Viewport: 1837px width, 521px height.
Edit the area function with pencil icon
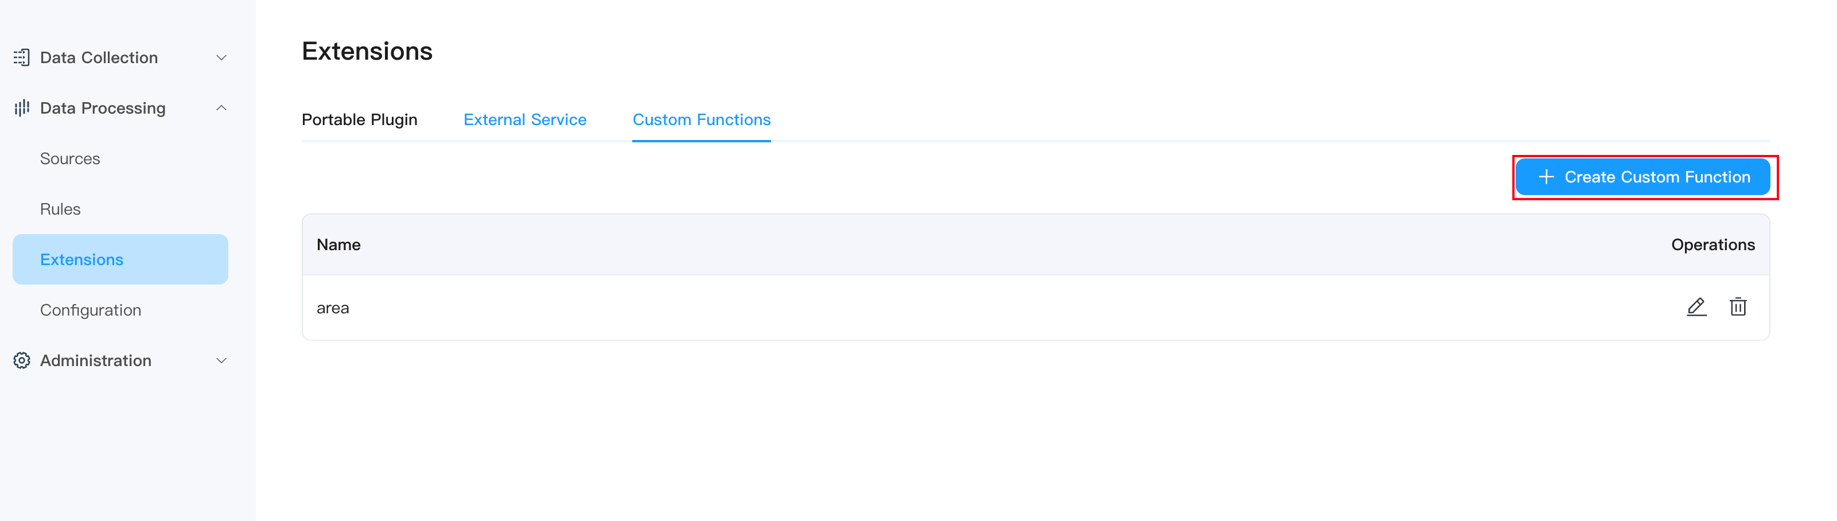click(x=1696, y=307)
